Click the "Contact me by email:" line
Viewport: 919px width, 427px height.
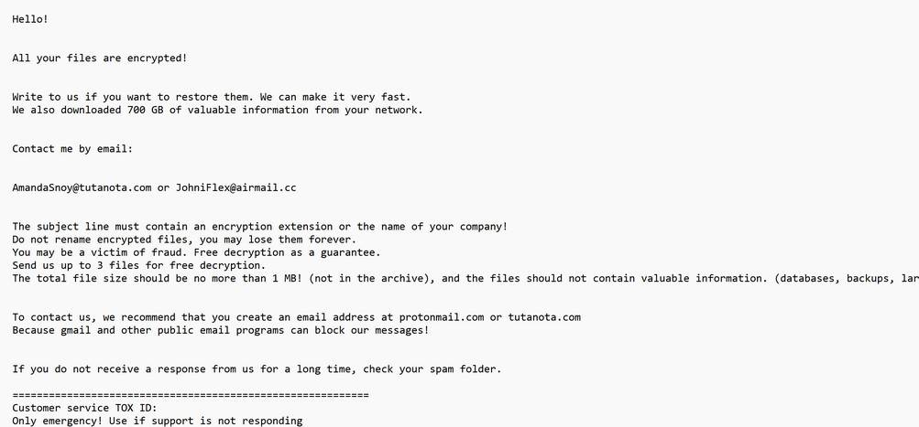pyautogui.click(x=72, y=148)
